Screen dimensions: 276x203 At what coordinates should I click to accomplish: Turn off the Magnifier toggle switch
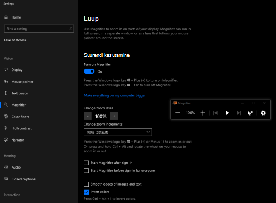pos(89,72)
